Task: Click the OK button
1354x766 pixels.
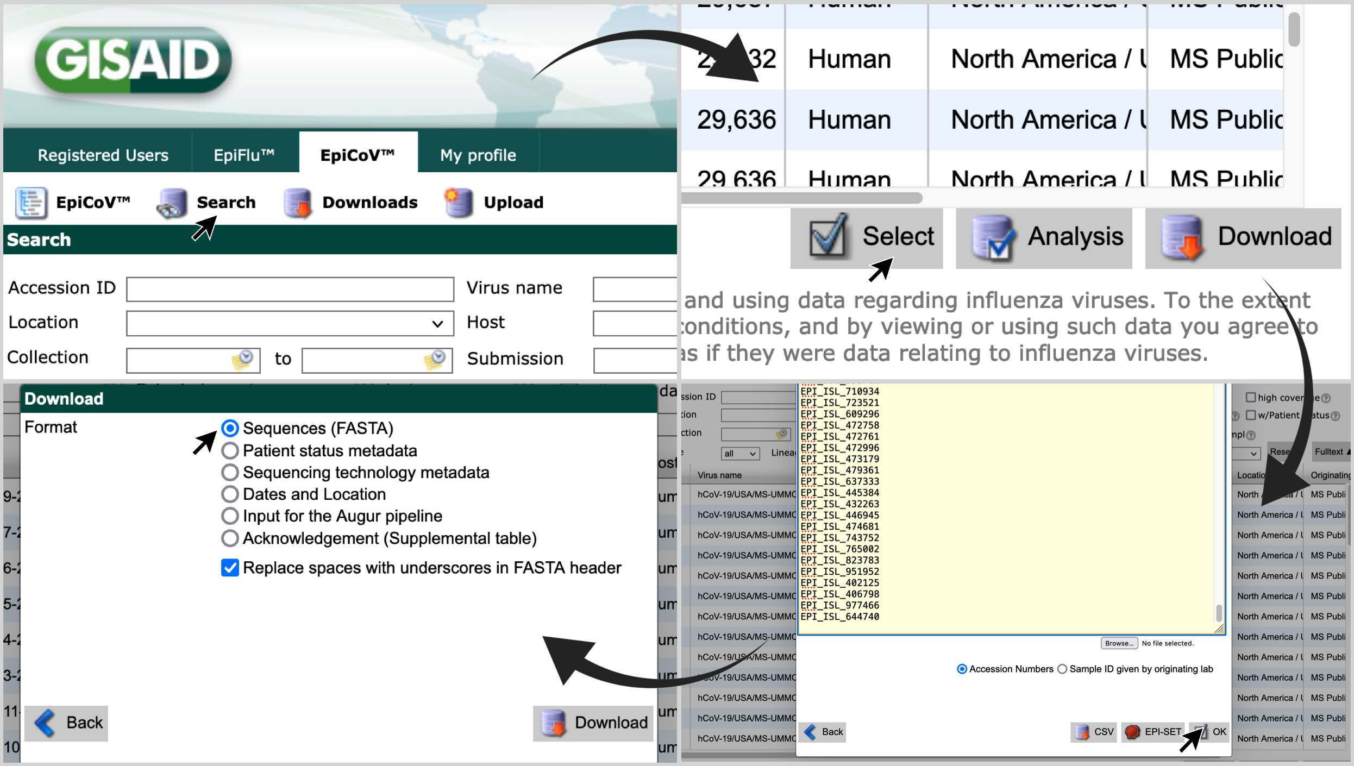Action: 1209,732
